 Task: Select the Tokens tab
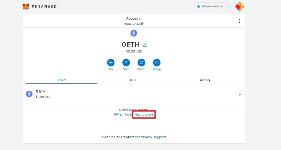pyautogui.click(x=62, y=80)
